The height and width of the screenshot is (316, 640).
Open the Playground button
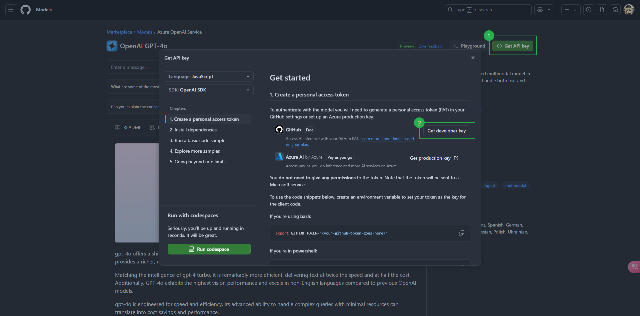469,46
